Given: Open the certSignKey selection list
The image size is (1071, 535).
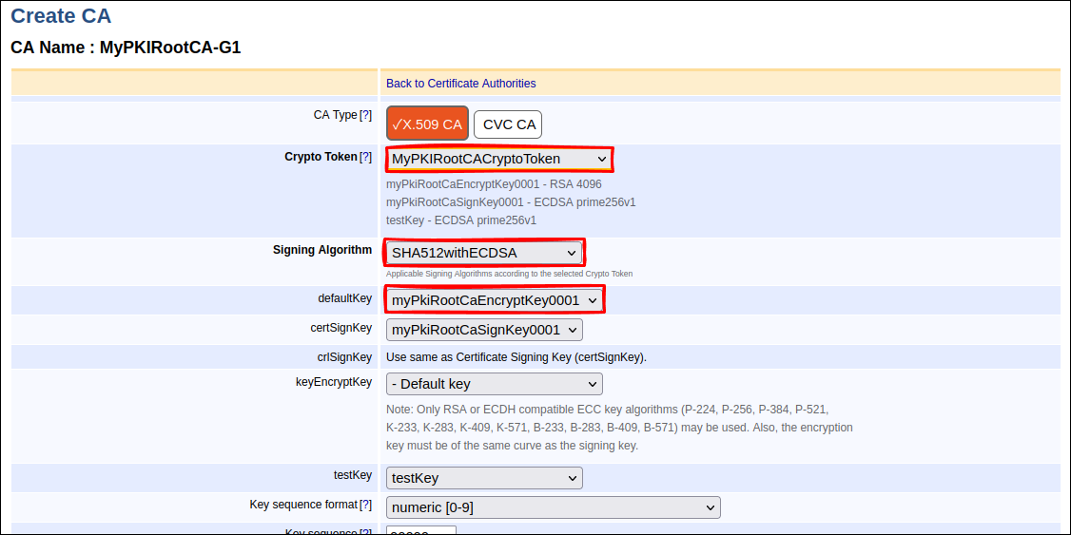Looking at the screenshot, I should pyautogui.click(x=484, y=330).
